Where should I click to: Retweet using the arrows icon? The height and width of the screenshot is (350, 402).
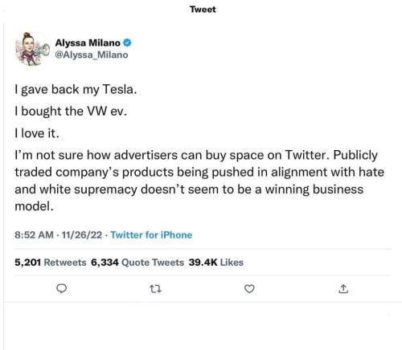tap(155, 289)
